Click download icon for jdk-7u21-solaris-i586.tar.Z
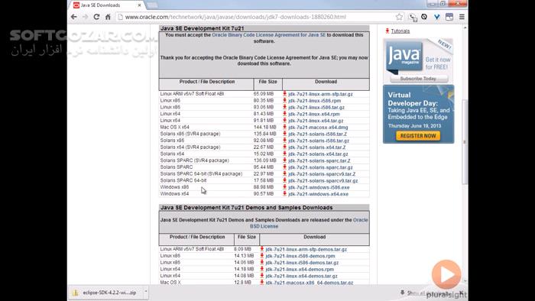Image resolution: width=535 pixels, height=301 pixels. (284, 134)
